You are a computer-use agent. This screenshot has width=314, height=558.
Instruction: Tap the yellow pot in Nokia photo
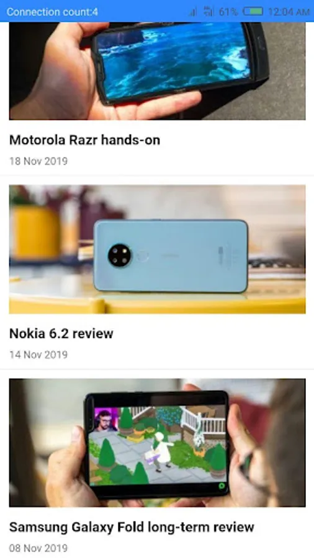tap(35, 232)
